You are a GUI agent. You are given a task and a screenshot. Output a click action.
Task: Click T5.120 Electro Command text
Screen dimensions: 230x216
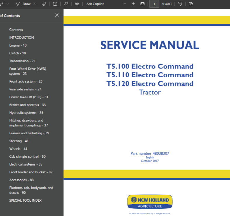(150, 84)
